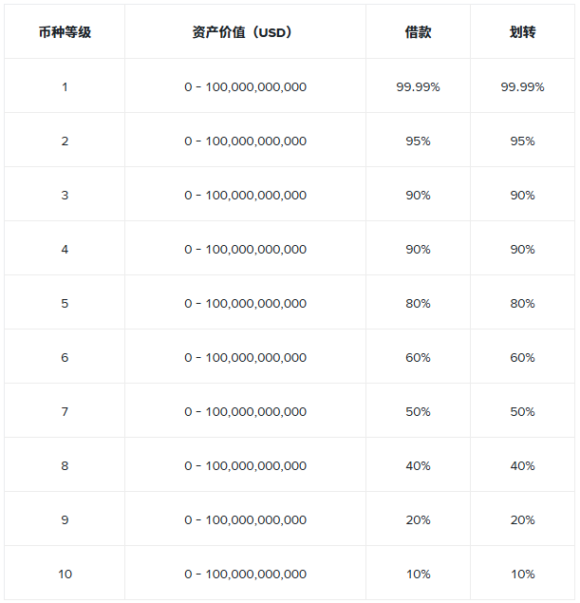Viewport: 580px width, 603px height.
Task: Select tier number 7 in 币种等级 column
Action: coord(65,411)
